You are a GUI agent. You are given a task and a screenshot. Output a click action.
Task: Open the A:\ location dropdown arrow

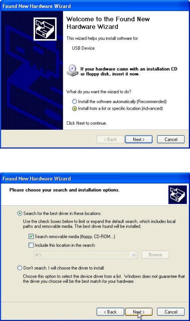click(x=134, y=255)
